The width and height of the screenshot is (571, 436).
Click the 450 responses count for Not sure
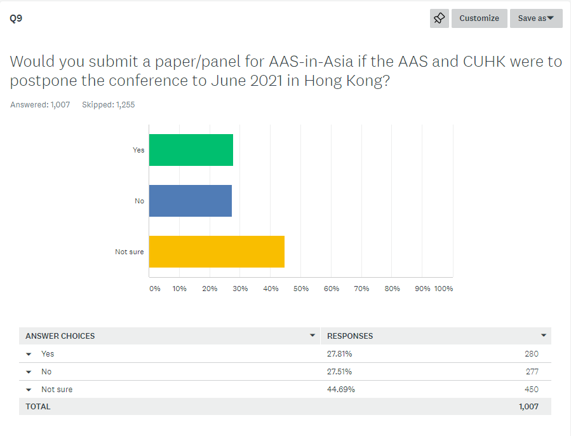tap(532, 390)
